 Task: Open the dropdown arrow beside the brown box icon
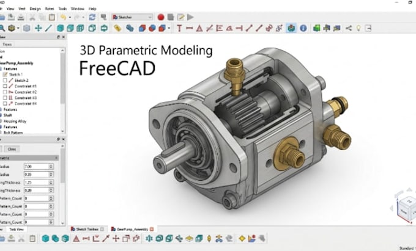click(18, 28)
